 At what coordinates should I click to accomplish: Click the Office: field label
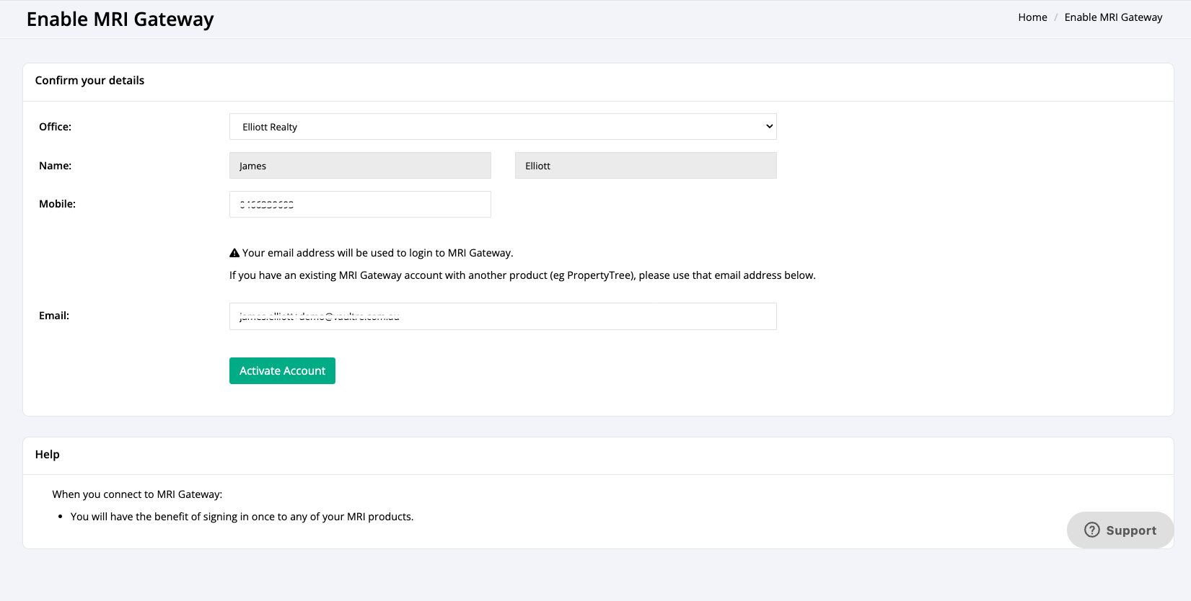tap(56, 127)
